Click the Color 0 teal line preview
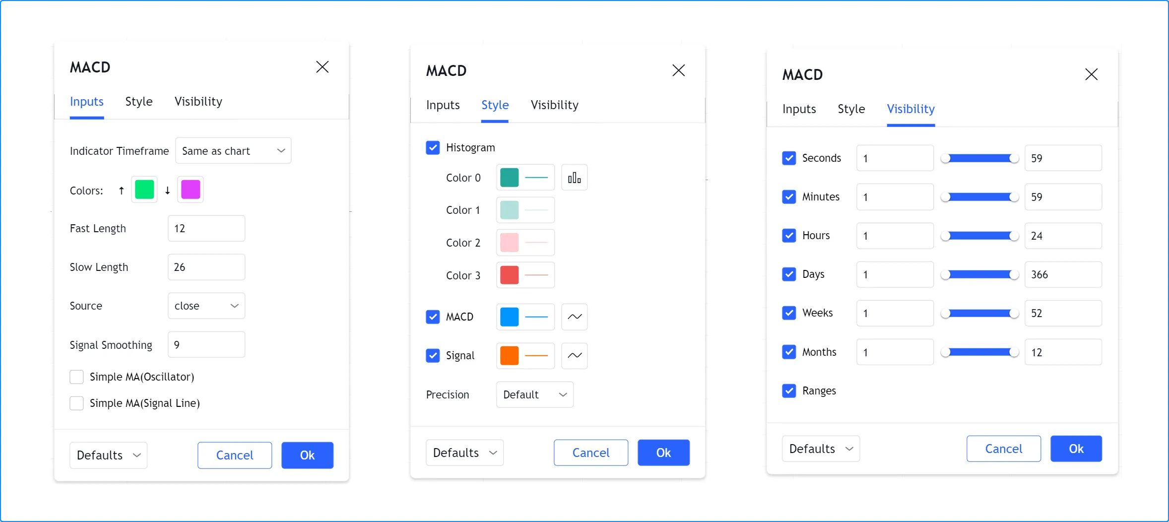 point(536,178)
